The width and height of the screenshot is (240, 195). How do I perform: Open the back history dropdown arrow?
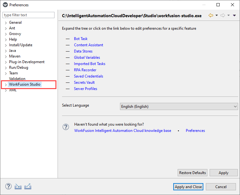217,15
